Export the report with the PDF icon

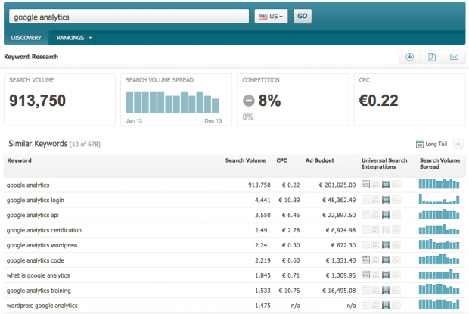coord(432,57)
